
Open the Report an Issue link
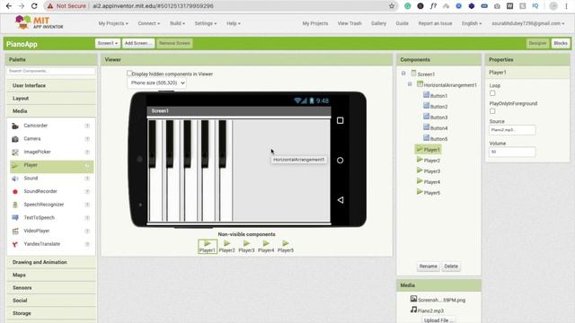pyautogui.click(x=435, y=23)
